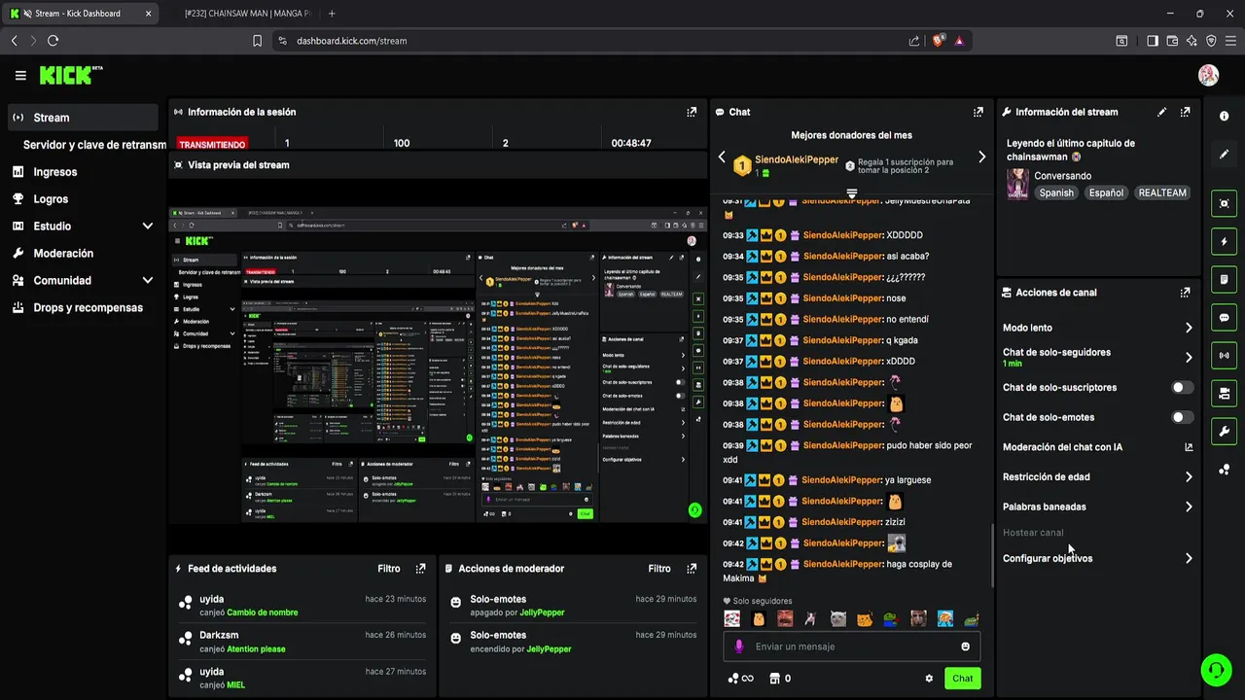Click SiendoAlekiPepper top donor name
Viewport: 1245px width, 700px height.
(x=797, y=159)
